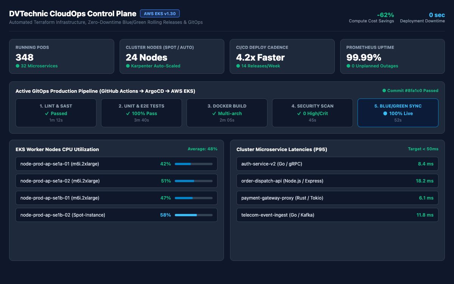This screenshot has width=454, height=284.
Task: Click the green dot beside 32 Microservices
Action: point(17,66)
